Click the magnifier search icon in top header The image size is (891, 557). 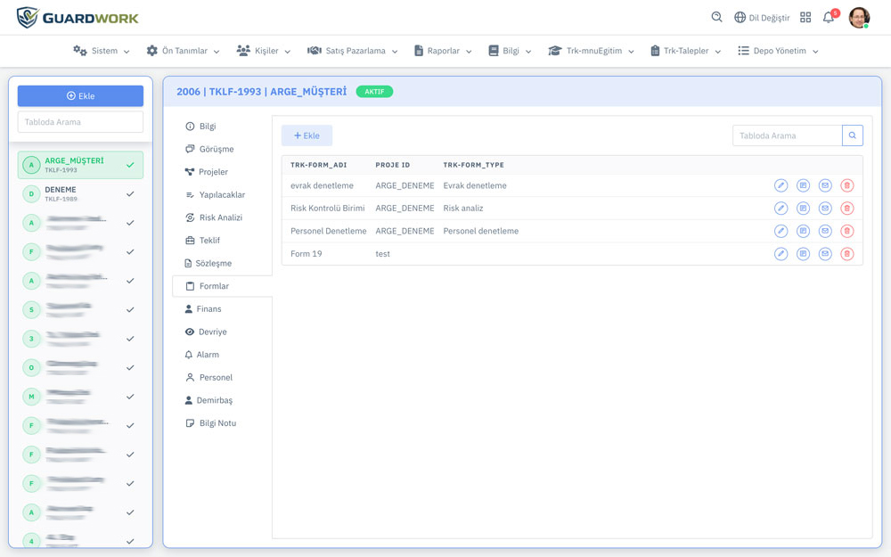(717, 18)
